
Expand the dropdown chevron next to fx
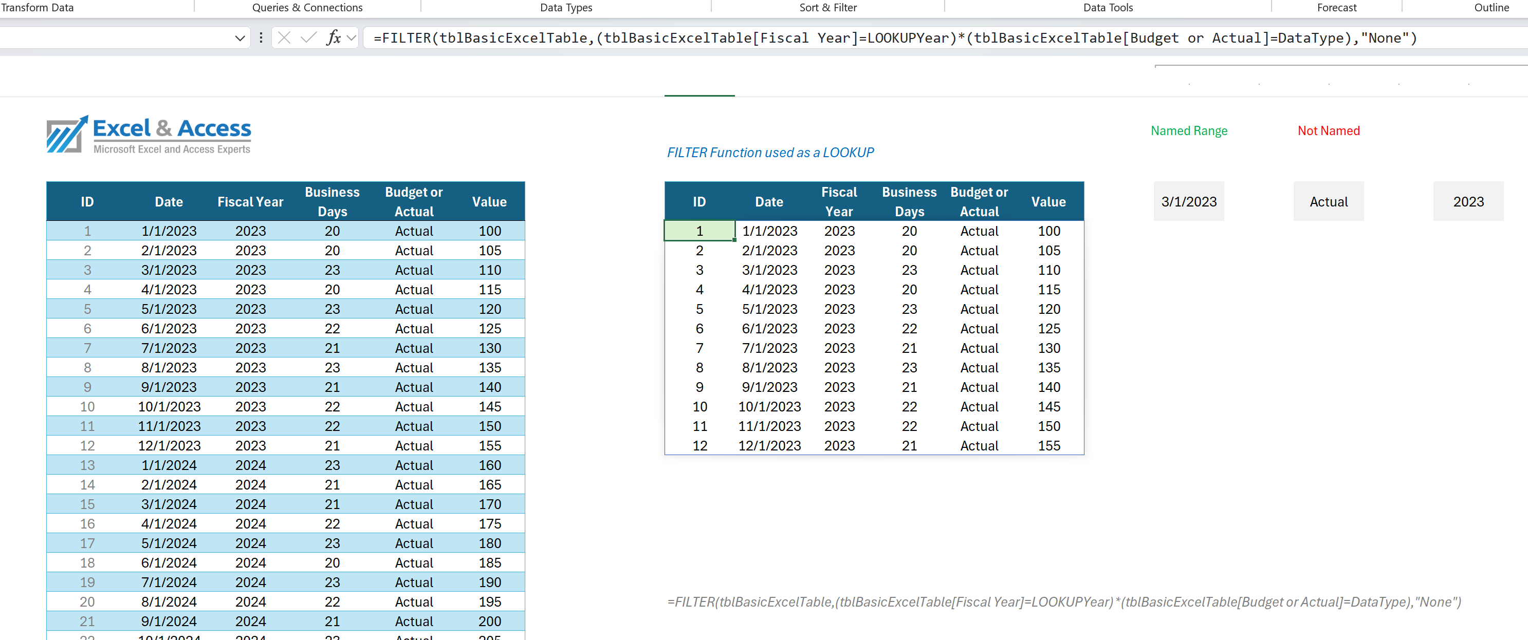[x=352, y=38]
